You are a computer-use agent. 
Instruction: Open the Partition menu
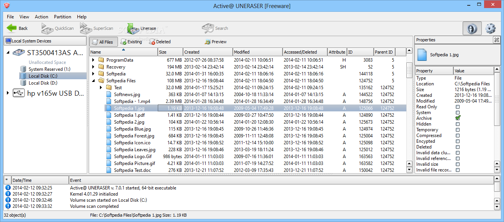coord(62,17)
